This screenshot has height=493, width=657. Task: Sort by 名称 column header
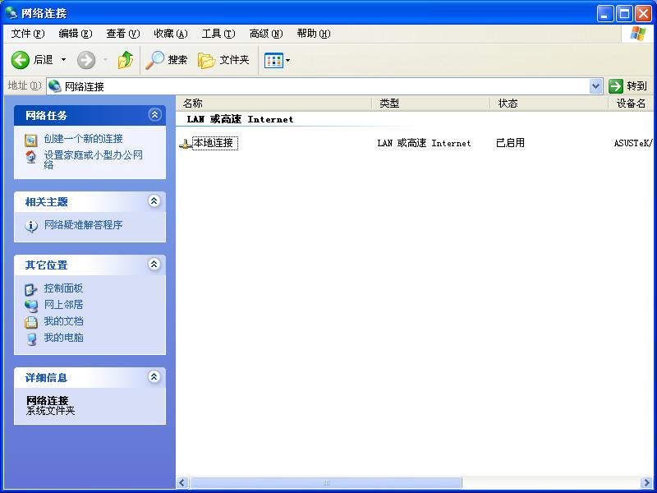[x=274, y=104]
